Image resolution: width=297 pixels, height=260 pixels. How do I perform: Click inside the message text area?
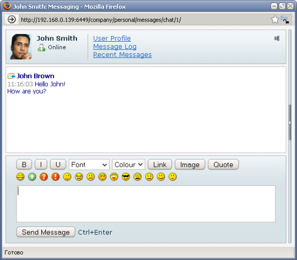click(x=146, y=204)
